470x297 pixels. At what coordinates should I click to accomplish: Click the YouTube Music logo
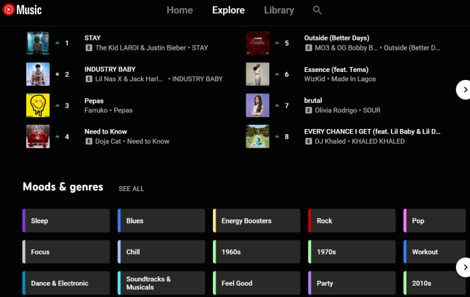pyautogui.click(x=22, y=10)
